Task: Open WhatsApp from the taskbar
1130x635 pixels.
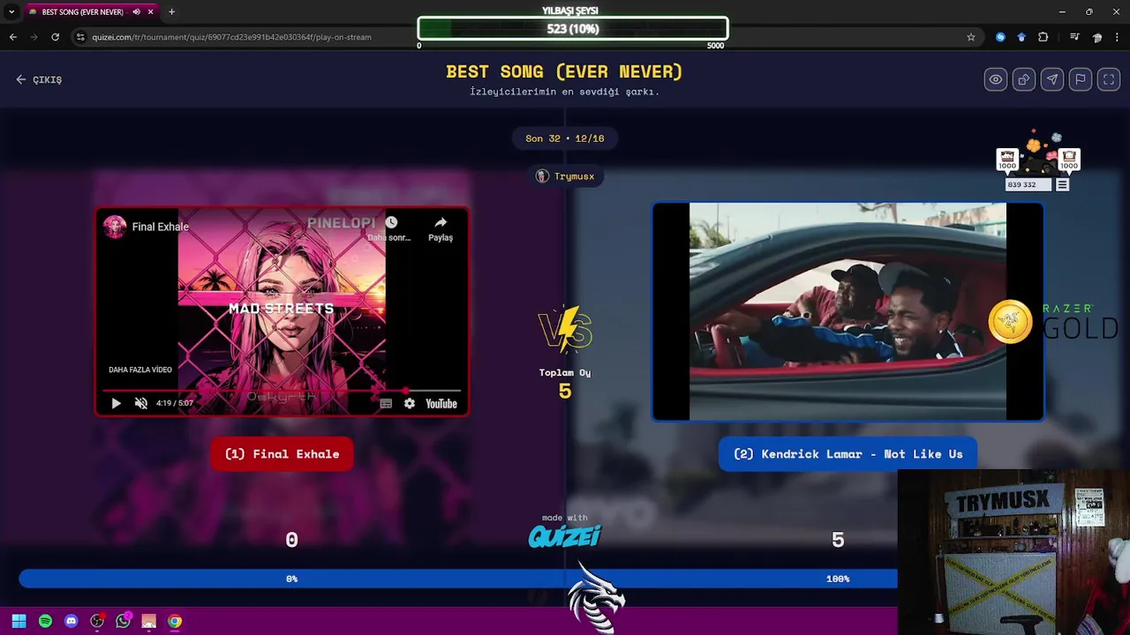Action: click(x=123, y=621)
